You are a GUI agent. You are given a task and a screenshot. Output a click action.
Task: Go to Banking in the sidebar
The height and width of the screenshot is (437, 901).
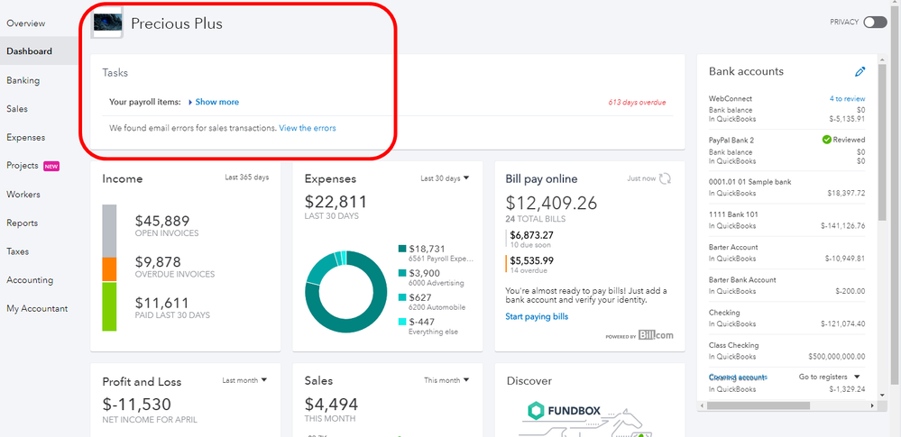pyautogui.click(x=23, y=80)
